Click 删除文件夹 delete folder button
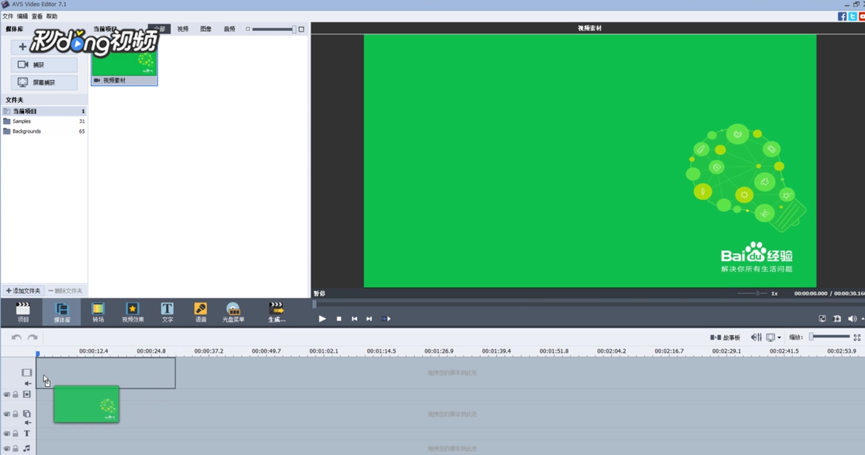The height and width of the screenshot is (455, 865). point(65,291)
